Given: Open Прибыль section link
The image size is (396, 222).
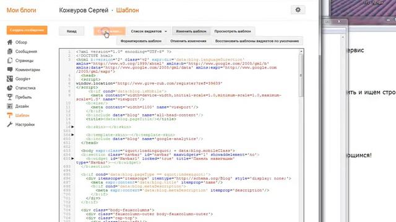Looking at the screenshot, I should tap(24, 97).
